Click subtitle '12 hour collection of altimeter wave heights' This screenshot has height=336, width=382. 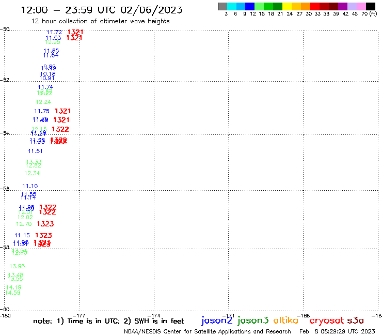100,21
